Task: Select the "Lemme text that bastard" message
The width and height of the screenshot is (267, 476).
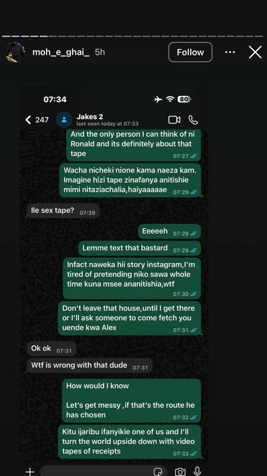Action: [x=140, y=249]
